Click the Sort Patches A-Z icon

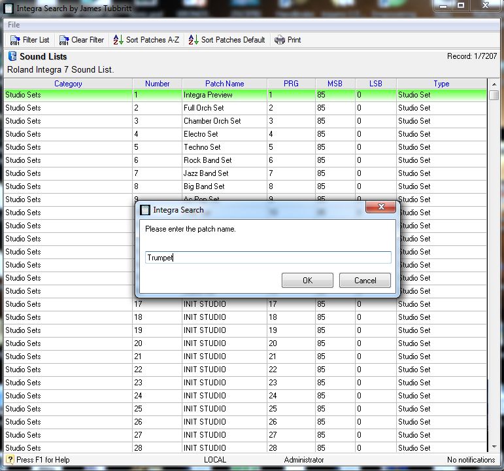coord(118,40)
